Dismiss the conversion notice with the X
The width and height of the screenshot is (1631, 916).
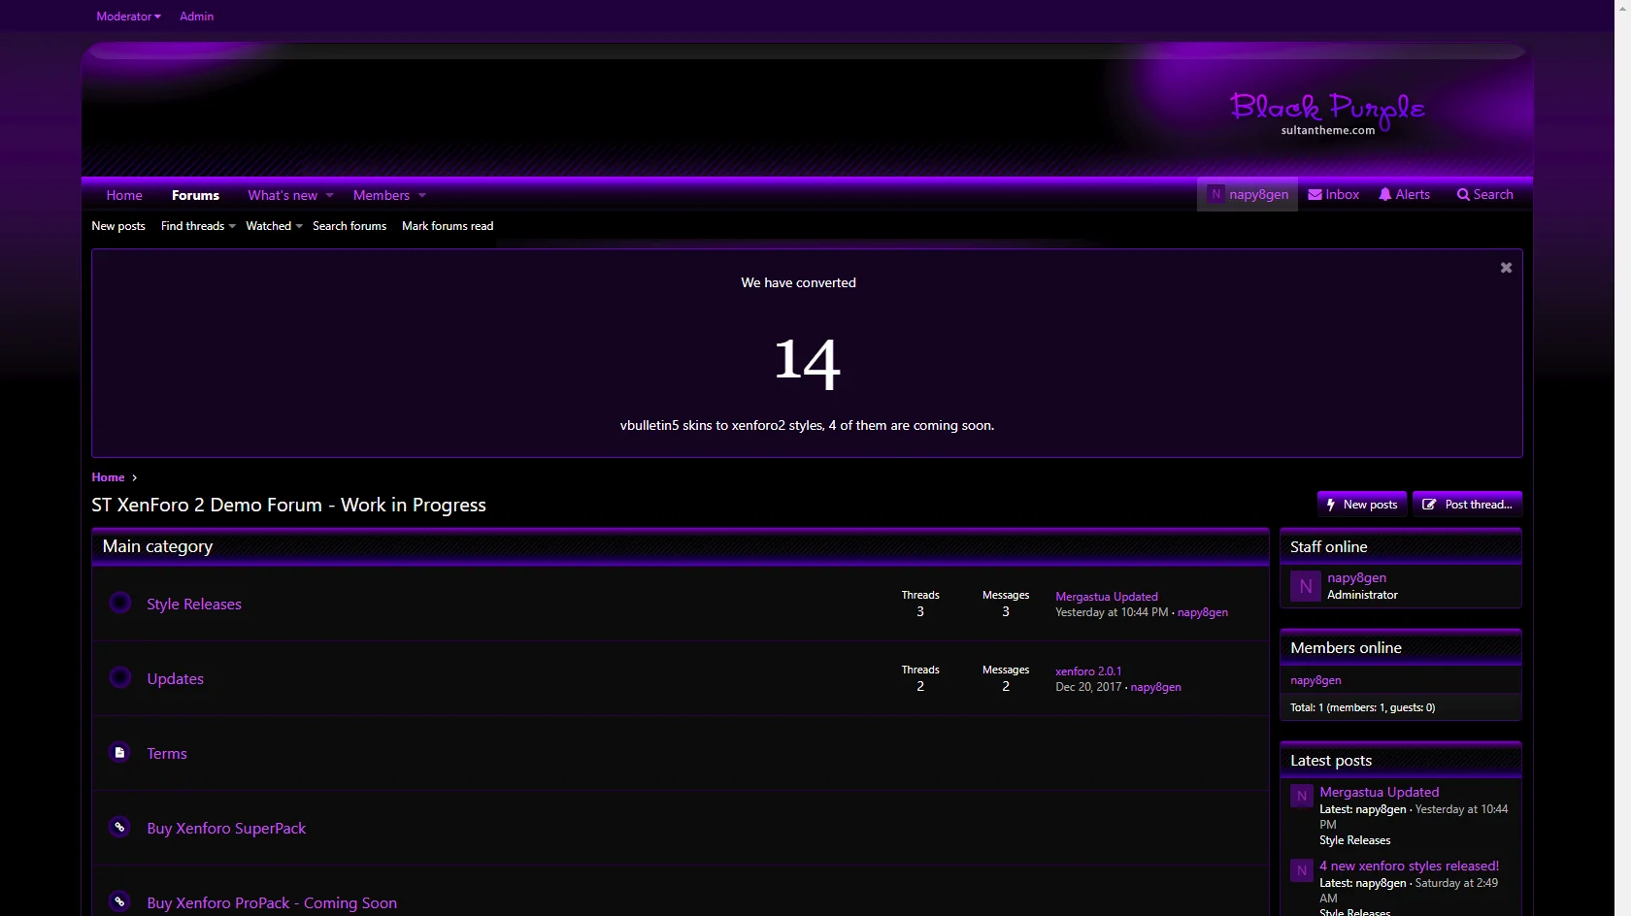[1506, 267]
